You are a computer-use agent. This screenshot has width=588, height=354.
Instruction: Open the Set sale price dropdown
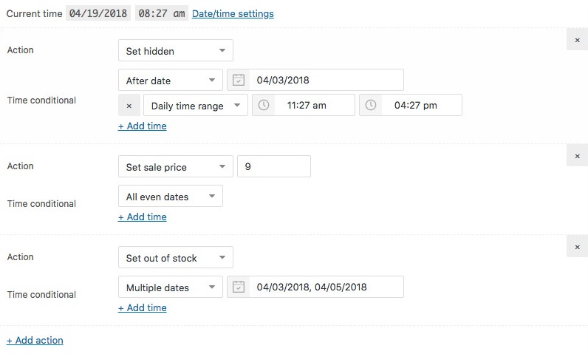point(176,166)
